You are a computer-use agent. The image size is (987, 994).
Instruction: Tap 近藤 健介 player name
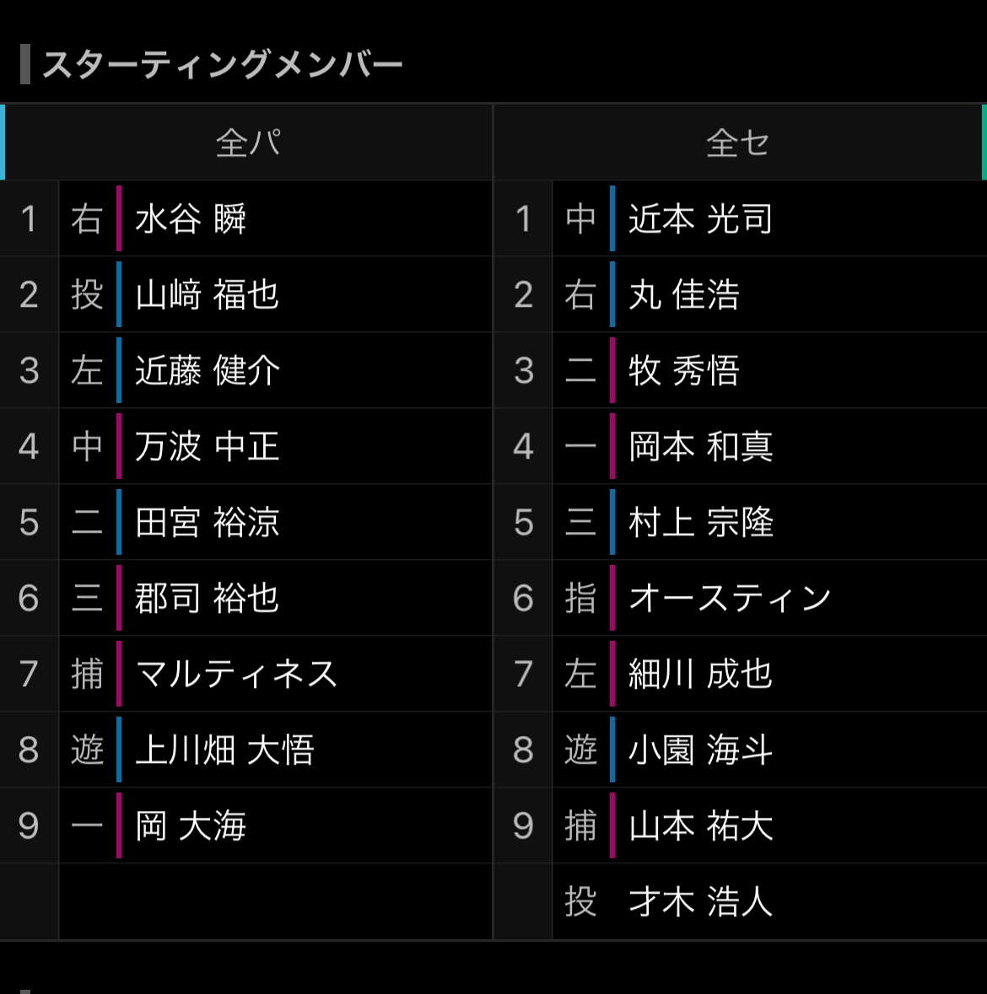[207, 371]
